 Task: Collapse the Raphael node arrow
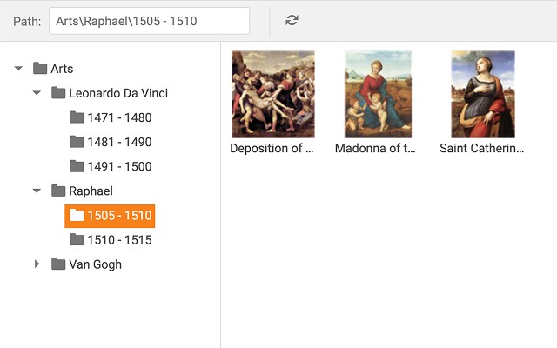(37, 191)
